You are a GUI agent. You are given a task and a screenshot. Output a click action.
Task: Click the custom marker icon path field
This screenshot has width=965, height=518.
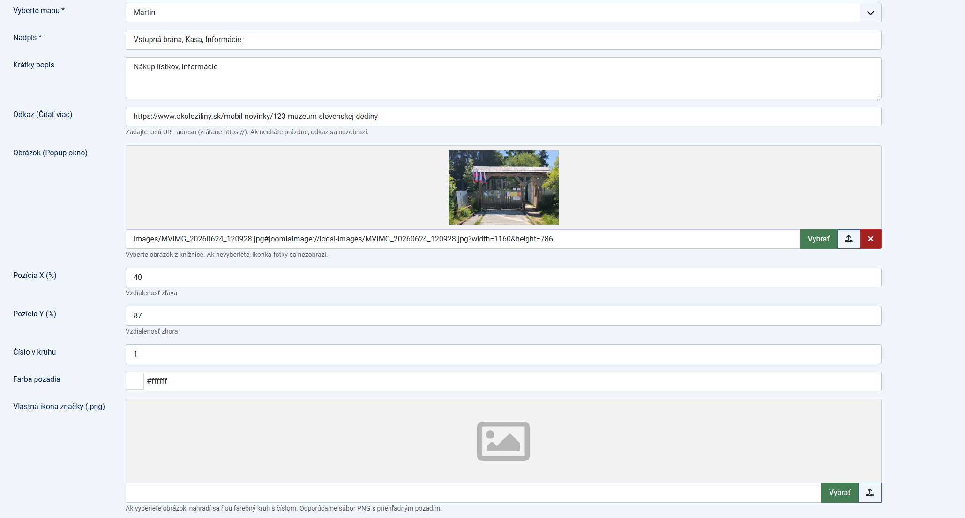[473, 493]
